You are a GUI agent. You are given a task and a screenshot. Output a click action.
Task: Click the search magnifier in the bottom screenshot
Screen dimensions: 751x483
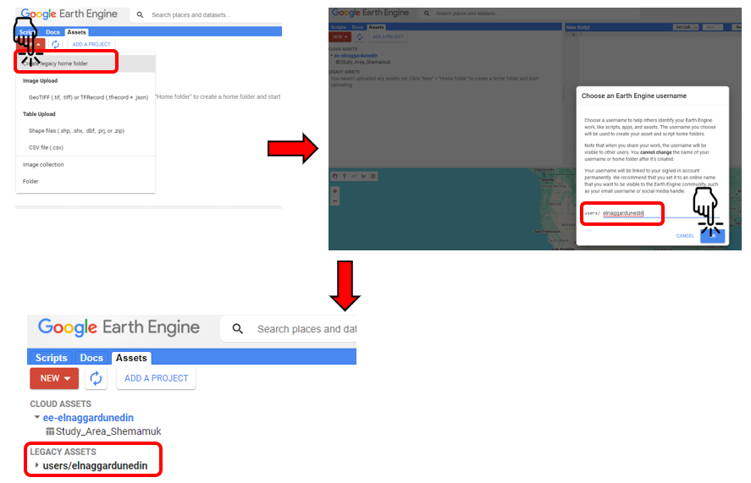pos(238,329)
